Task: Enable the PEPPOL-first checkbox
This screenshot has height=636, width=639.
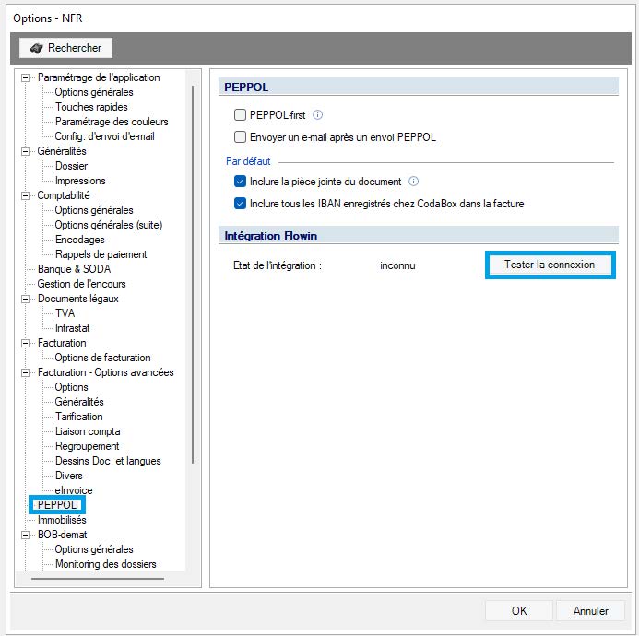Action: tap(241, 115)
